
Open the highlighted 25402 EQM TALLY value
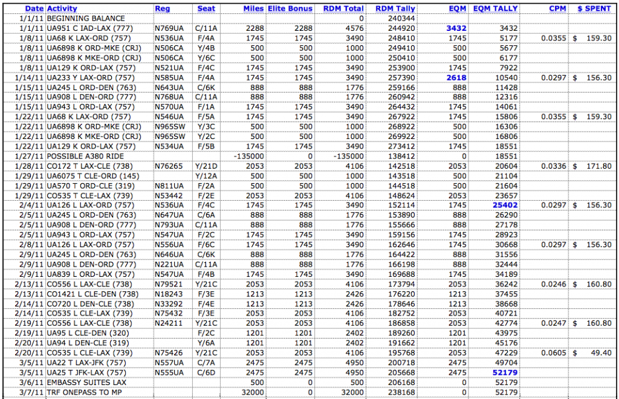tap(504, 204)
